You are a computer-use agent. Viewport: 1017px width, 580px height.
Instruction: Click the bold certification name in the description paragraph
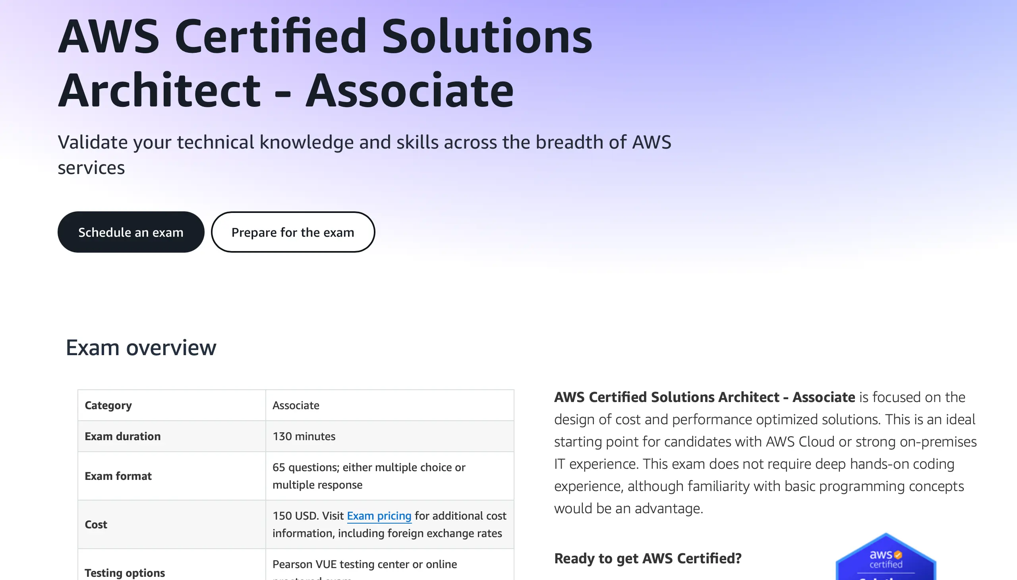click(x=704, y=397)
